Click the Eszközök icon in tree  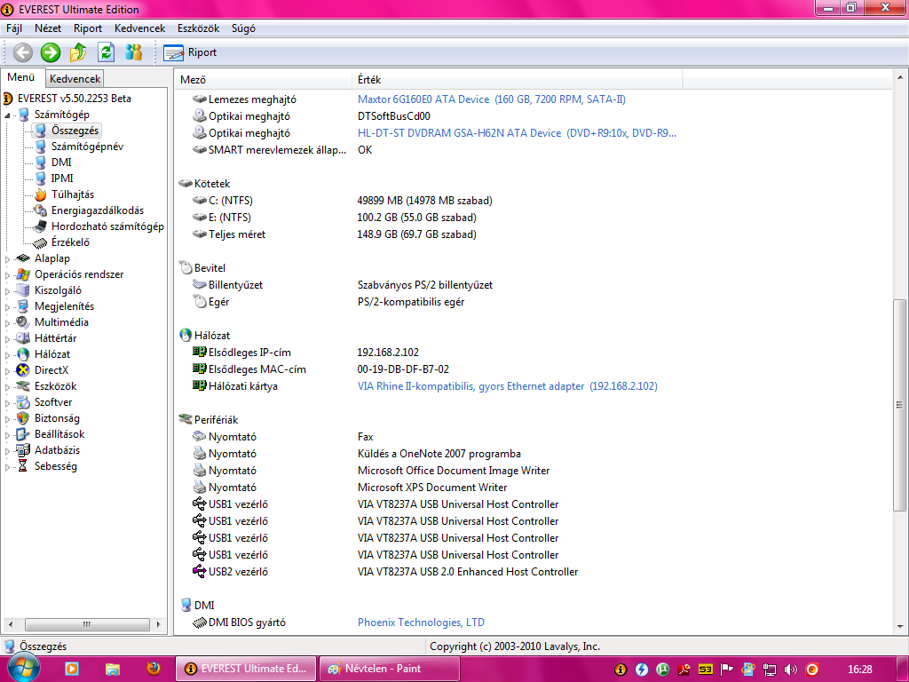tap(23, 386)
